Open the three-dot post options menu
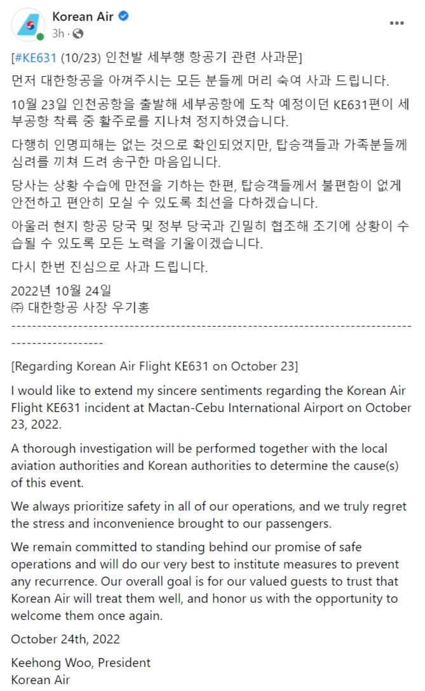 tap(397, 23)
